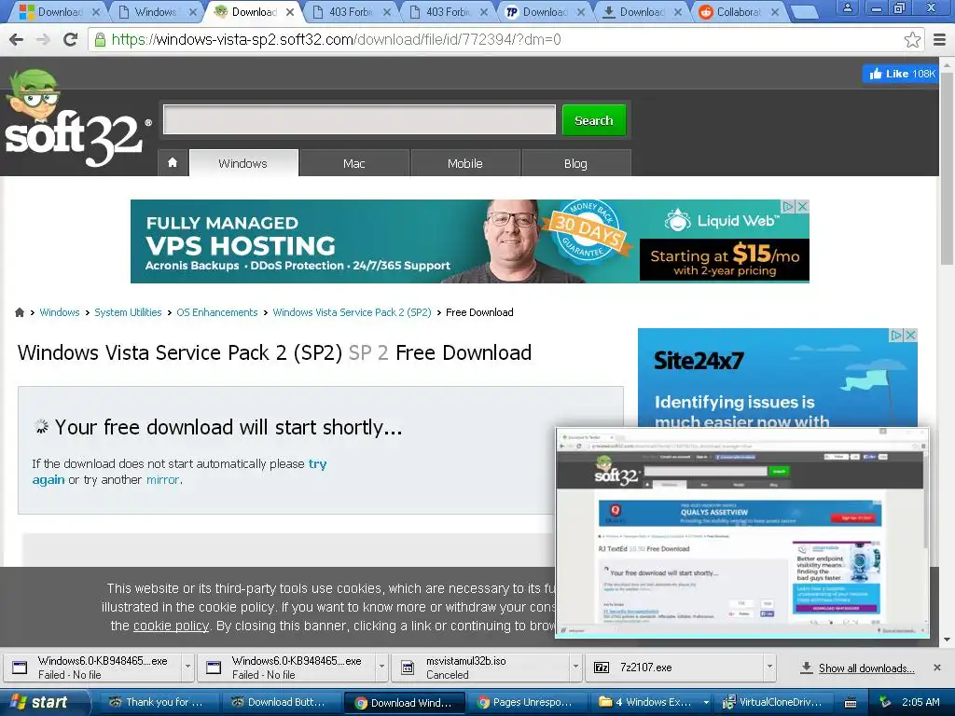955x716 pixels.
Task: Select the Mac navigation tab
Action: click(x=353, y=163)
